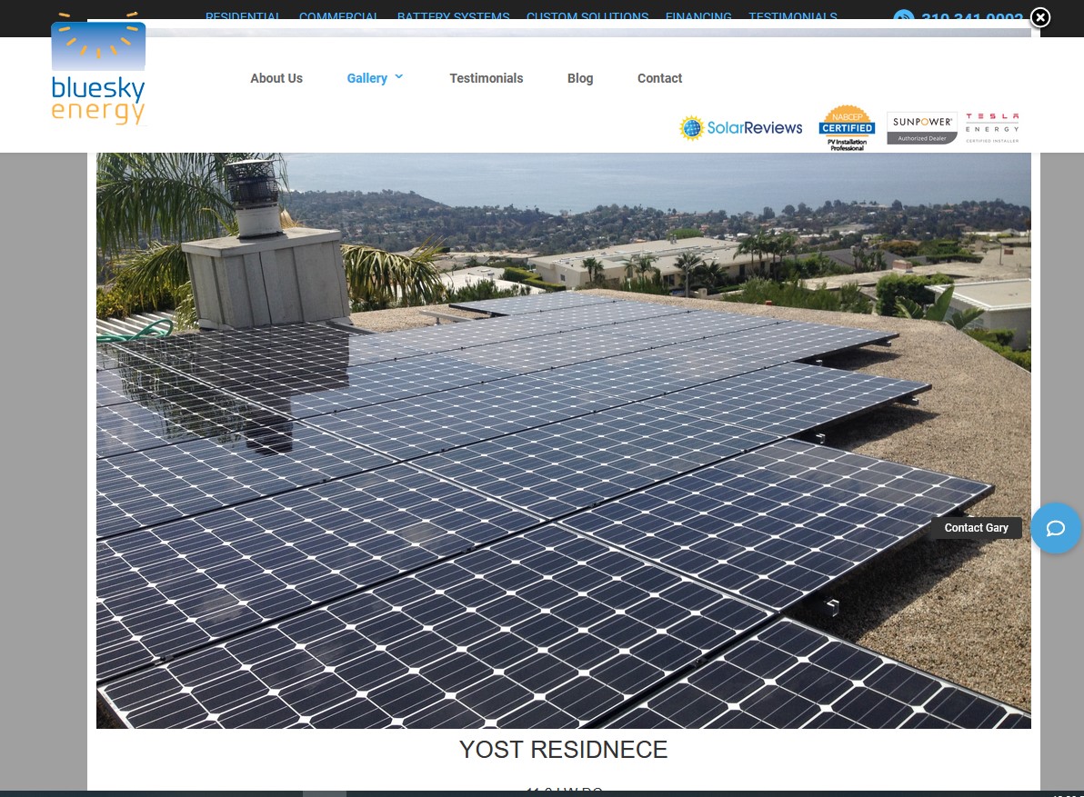Click the Tesla Energy certified installer logo
Image resolution: width=1084 pixels, height=797 pixels.
pos(992,128)
